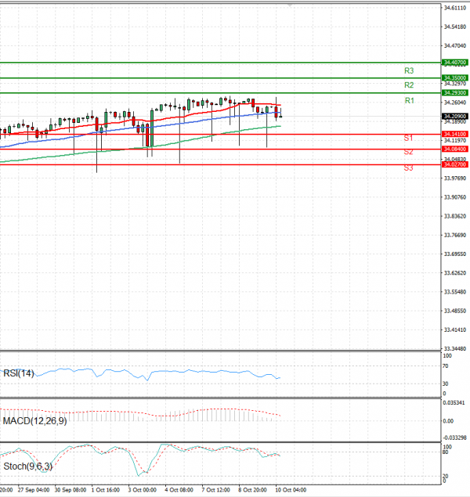This screenshot has width=470, height=497.
Task: Select the S2 support label
Action: pyautogui.click(x=408, y=152)
